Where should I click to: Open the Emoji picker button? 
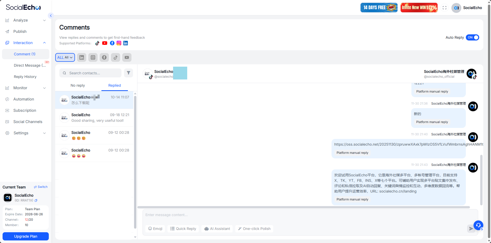click(155, 229)
